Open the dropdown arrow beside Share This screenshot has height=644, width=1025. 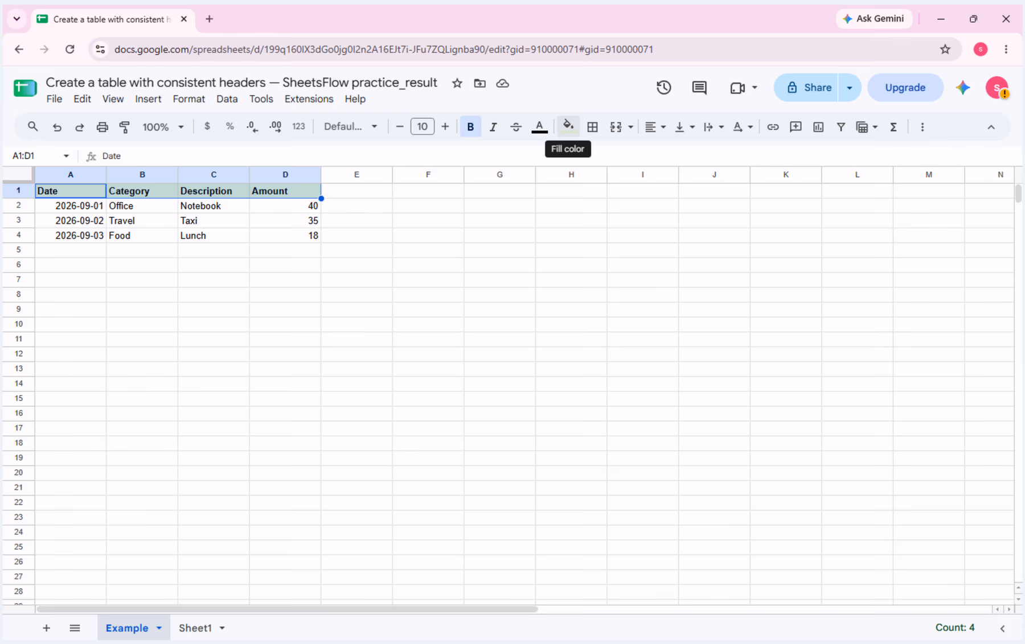click(x=849, y=88)
